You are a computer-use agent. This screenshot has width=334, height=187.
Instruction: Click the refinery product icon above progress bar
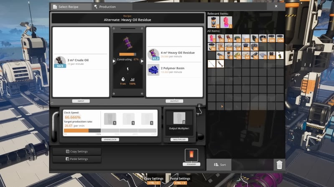point(128,43)
